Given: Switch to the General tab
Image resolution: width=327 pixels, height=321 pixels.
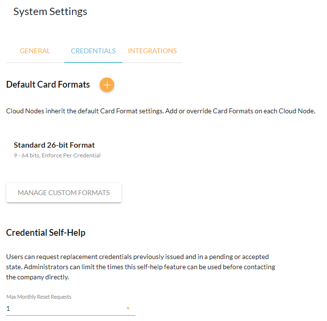Looking at the screenshot, I should pyautogui.click(x=35, y=51).
